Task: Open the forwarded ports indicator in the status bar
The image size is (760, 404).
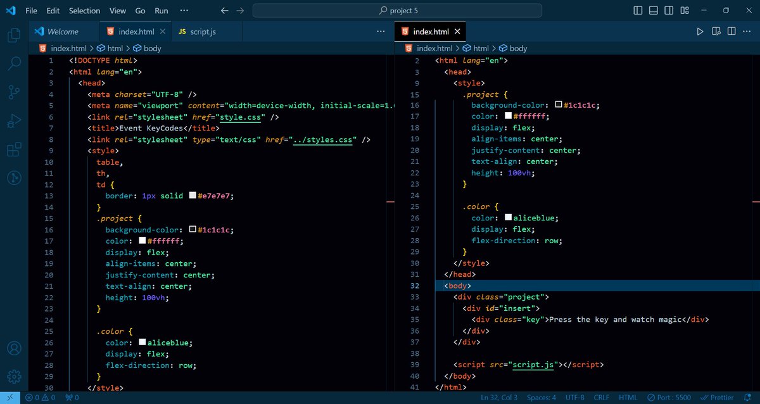Action: click(x=72, y=398)
